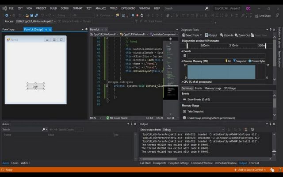
Task: Close the Form1.h [Design] tab
Action: (x=50, y=30)
